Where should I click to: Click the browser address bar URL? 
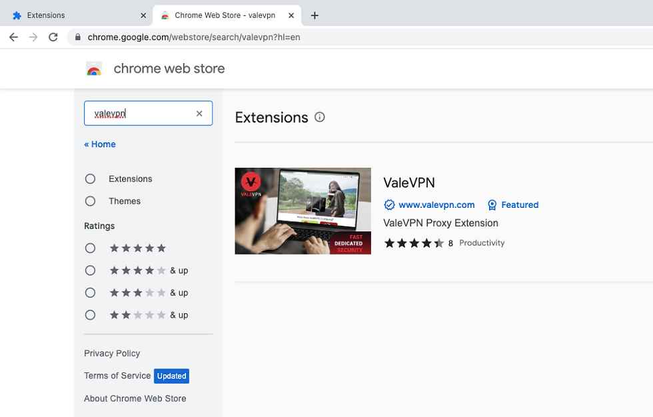[194, 37]
